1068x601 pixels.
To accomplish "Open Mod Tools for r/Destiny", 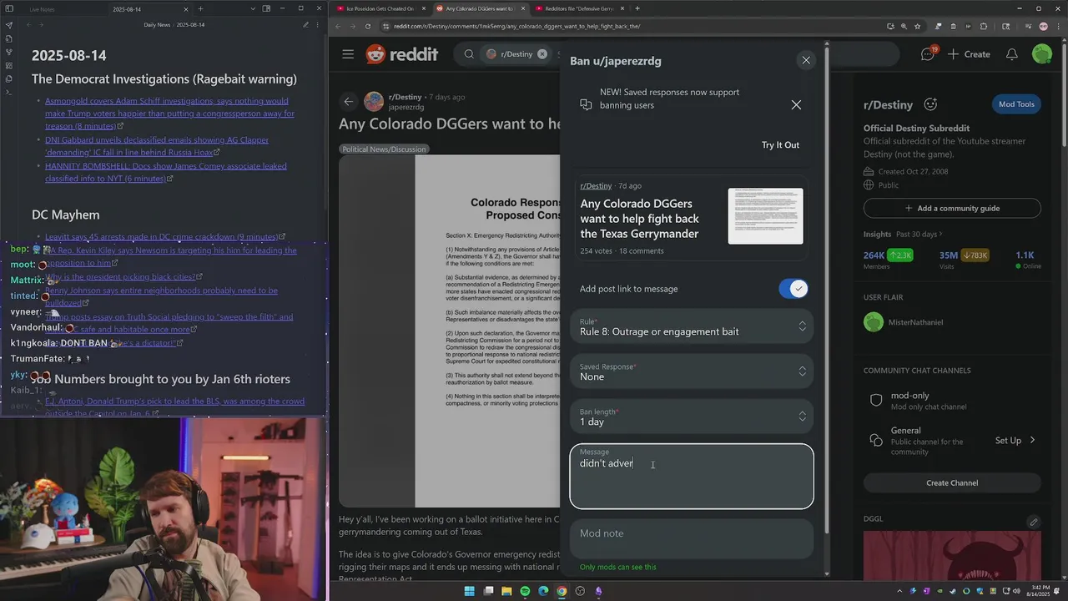I will click(x=1016, y=104).
